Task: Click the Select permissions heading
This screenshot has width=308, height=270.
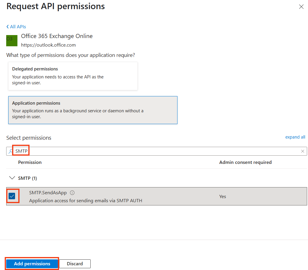Action: pyautogui.click(x=29, y=138)
